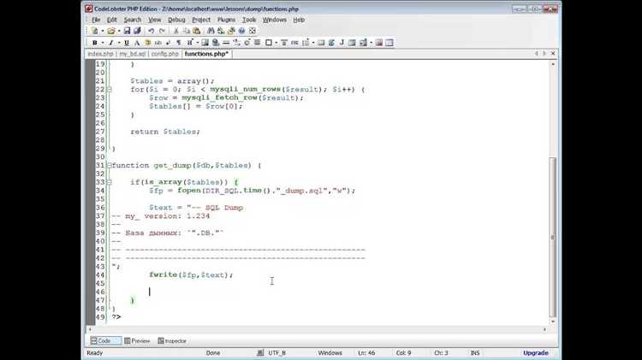Click the vertical scrollbar thumb
Screen dimensions: 642x360
[553, 237]
